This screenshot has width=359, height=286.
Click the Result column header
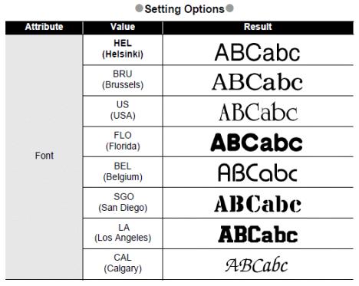click(x=258, y=27)
